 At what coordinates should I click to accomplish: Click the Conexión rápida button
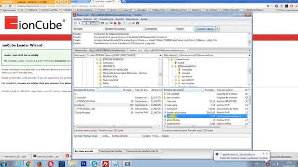205,29
